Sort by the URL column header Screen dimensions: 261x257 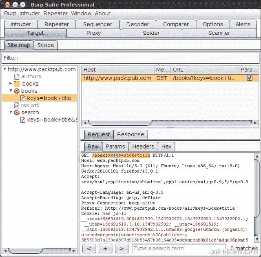(x=205, y=70)
